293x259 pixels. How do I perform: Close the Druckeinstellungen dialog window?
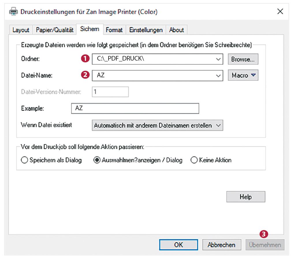pos(280,12)
